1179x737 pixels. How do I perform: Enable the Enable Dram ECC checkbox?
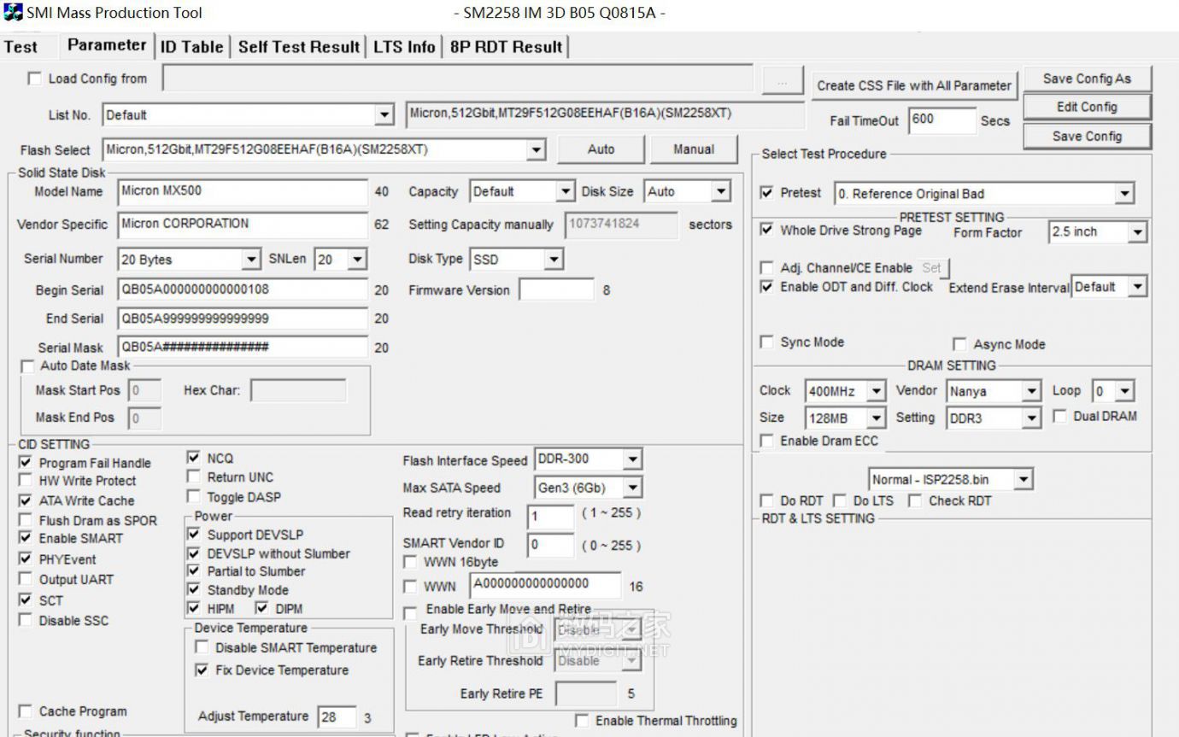(x=767, y=441)
